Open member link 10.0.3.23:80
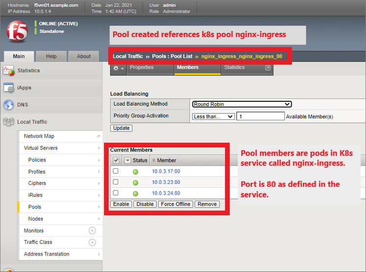366x272 pixels. coord(166,182)
